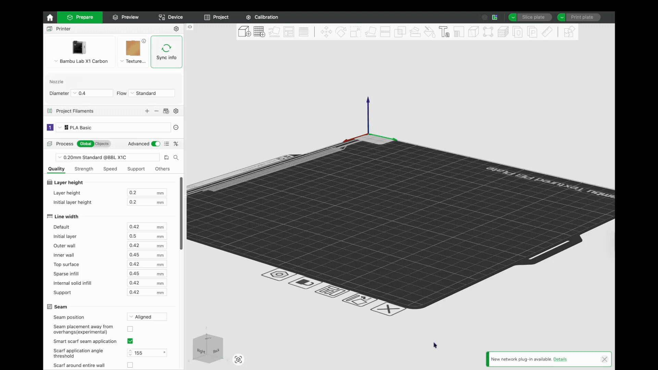Click the Add plate grid icon
Viewport: 658px width, 370px height.
pos(259,32)
